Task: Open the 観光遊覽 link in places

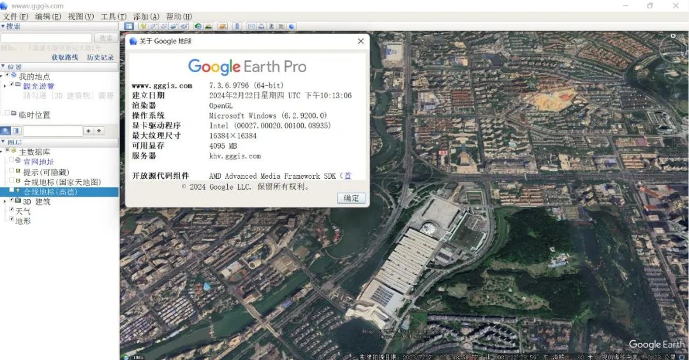Action: [39, 86]
